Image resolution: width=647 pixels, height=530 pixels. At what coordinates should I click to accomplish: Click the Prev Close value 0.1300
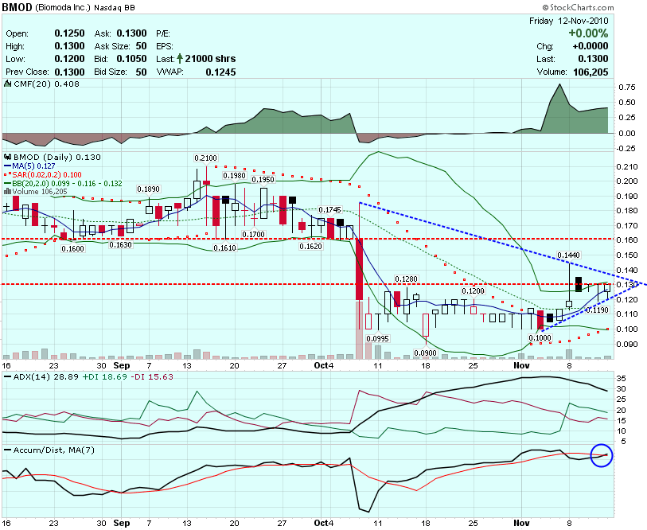coord(69,72)
